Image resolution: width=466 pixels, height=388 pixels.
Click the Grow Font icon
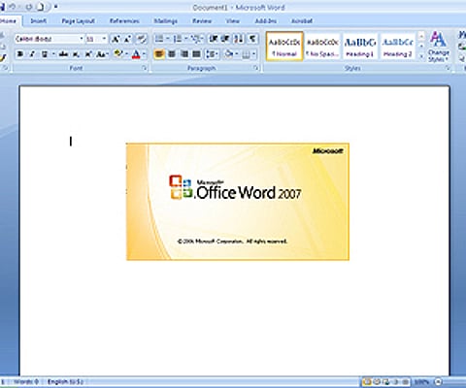(116, 39)
